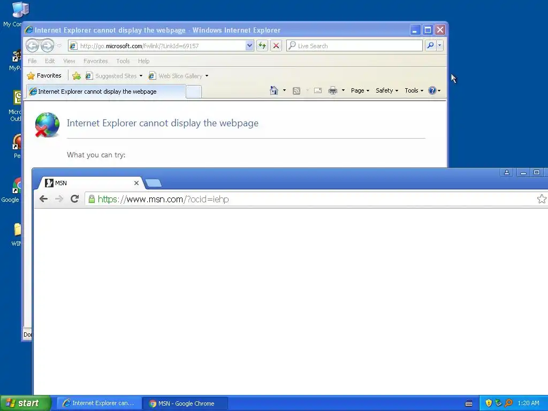Click the Windows Start button
The width and height of the screenshot is (548, 411).
pos(26,403)
